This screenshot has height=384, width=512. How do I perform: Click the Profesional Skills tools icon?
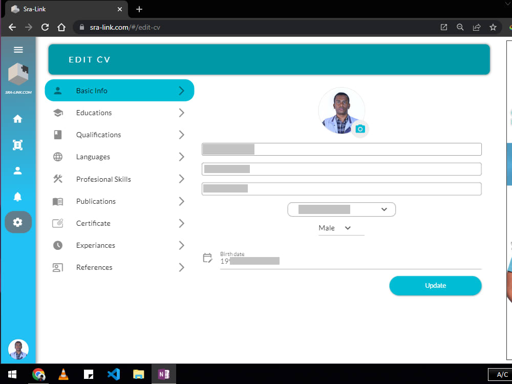(x=58, y=179)
